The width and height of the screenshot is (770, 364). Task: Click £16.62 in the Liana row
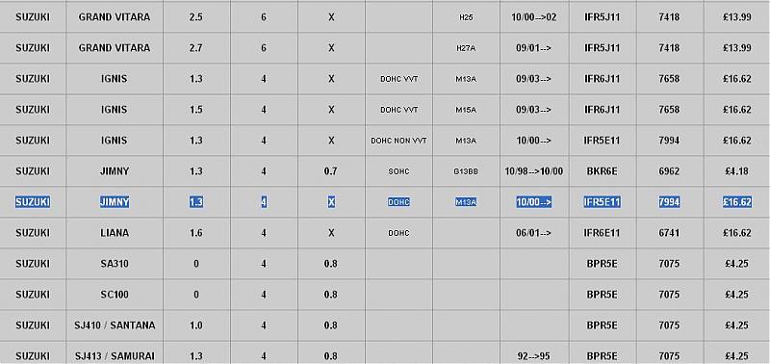point(737,233)
